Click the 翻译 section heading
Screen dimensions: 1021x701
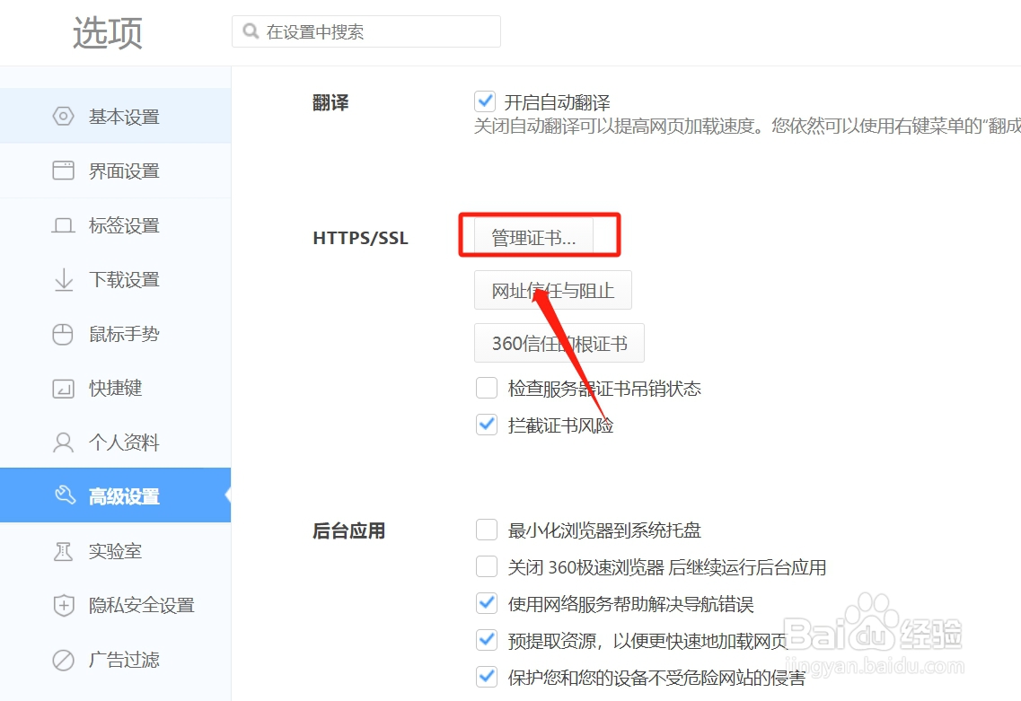click(330, 102)
